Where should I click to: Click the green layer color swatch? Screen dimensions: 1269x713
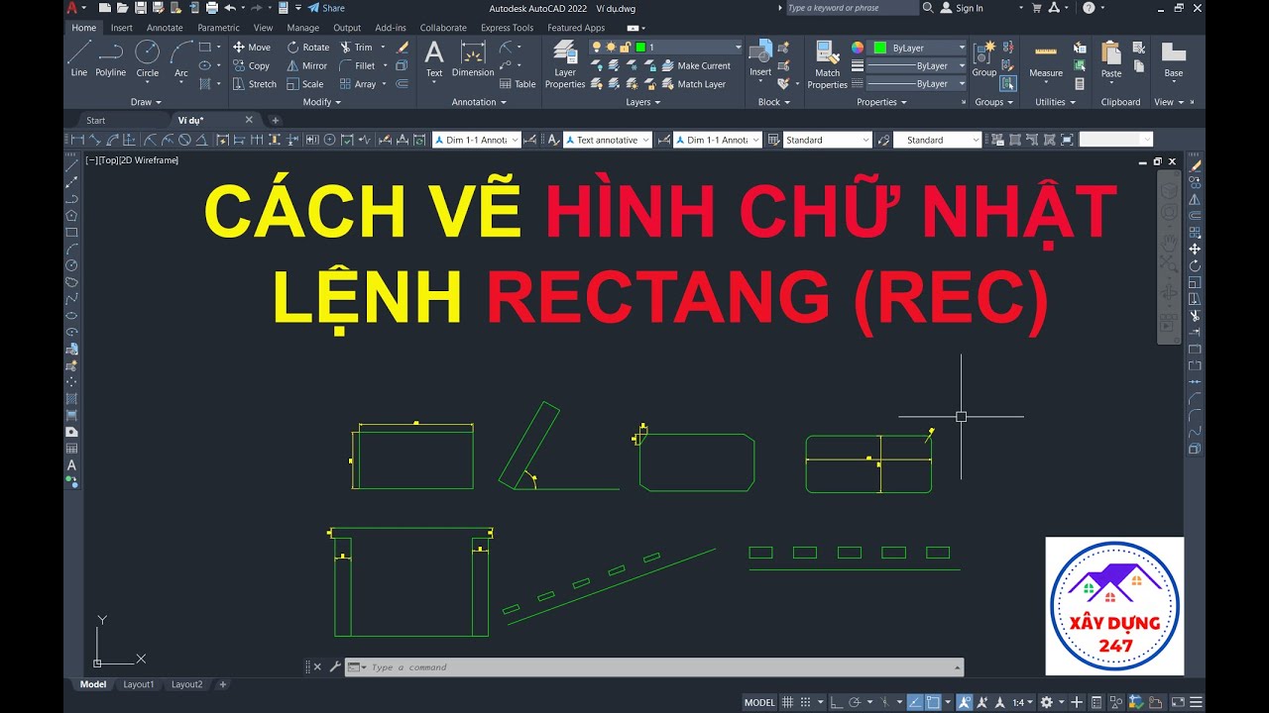point(639,47)
